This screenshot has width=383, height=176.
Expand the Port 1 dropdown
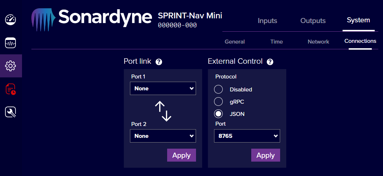[163, 89]
